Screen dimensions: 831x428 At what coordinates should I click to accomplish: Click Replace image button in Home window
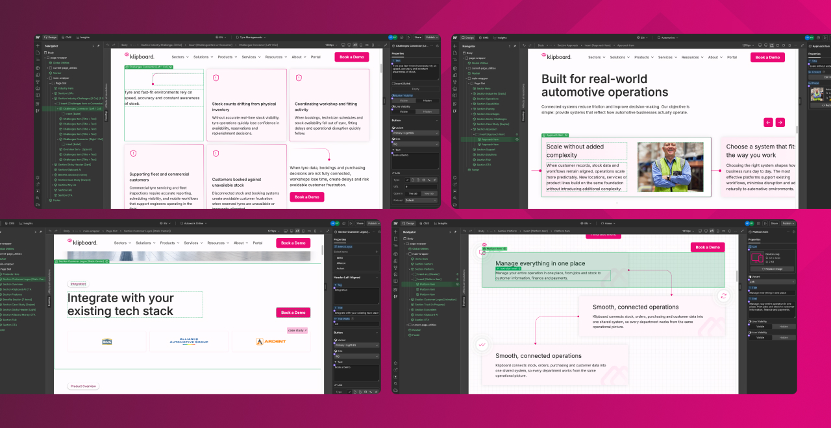[x=773, y=268]
